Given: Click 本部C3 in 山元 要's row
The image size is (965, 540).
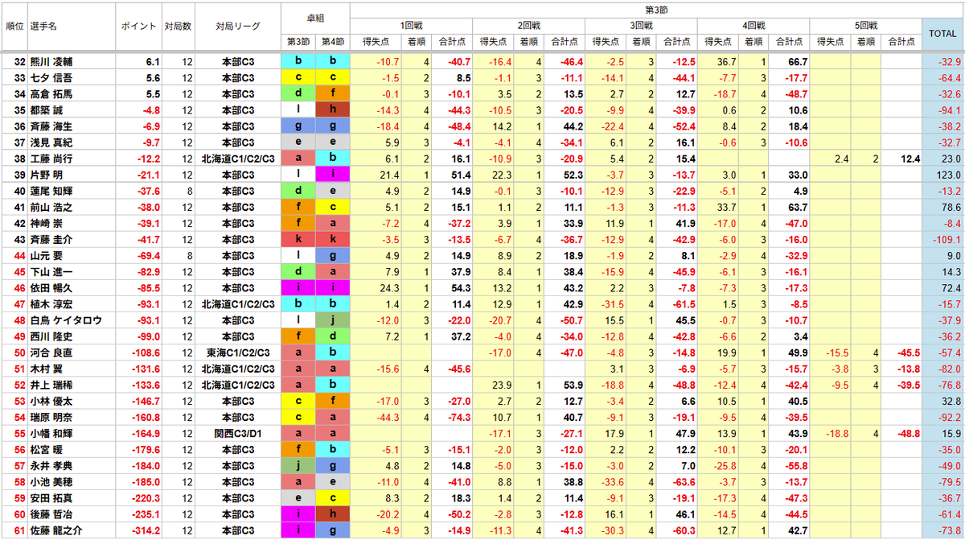Looking at the screenshot, I should [238, 255].
